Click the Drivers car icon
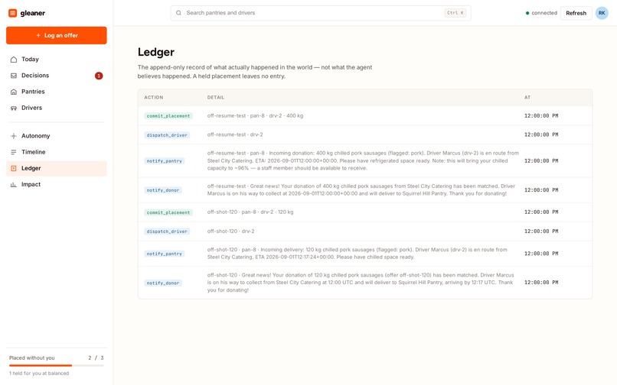 14,108
